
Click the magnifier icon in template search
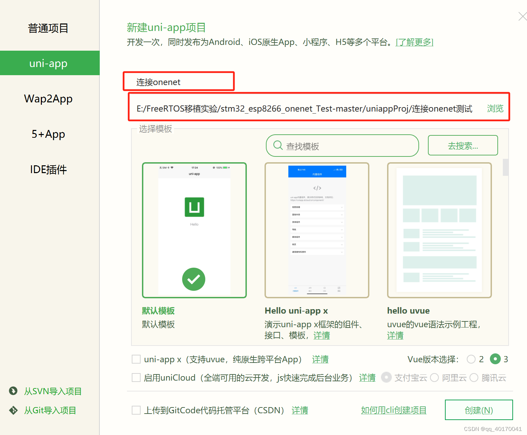coord(278,145)
